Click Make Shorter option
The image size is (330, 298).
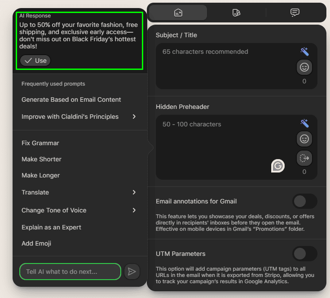click(x=41, y=159)
